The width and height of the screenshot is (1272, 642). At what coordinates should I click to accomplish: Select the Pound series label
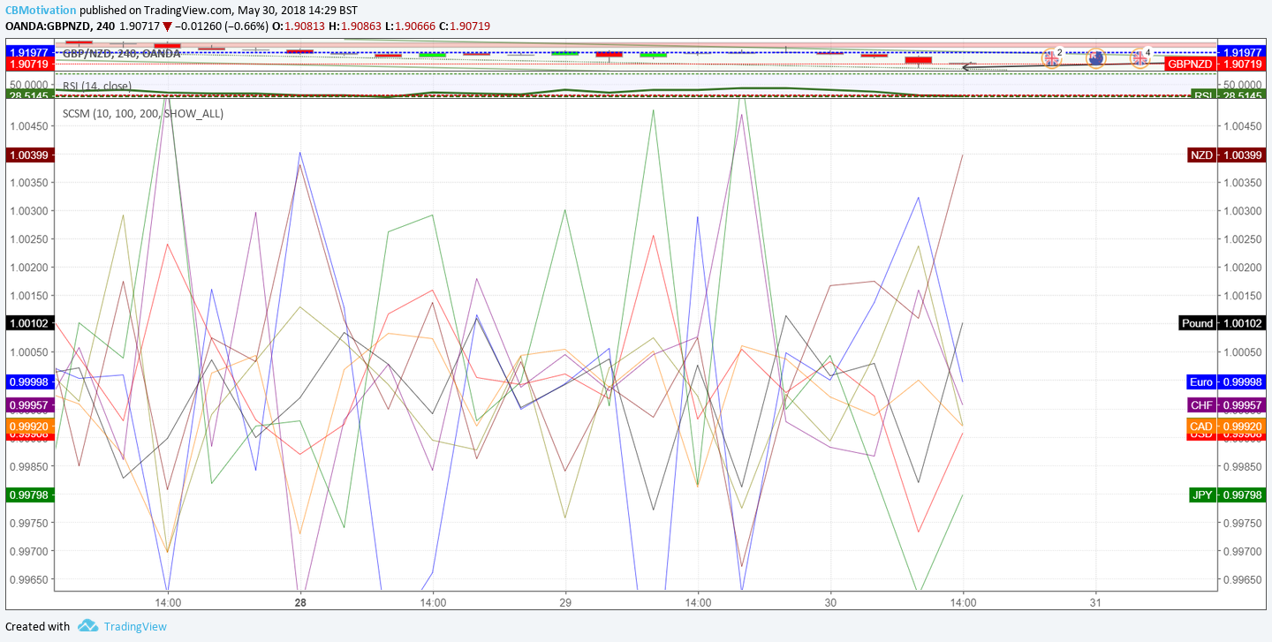click(1198, 323)
